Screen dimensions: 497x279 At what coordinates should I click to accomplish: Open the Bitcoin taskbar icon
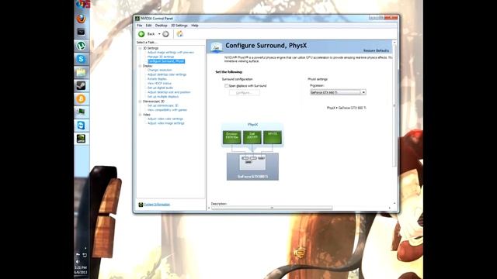(81, 98)
